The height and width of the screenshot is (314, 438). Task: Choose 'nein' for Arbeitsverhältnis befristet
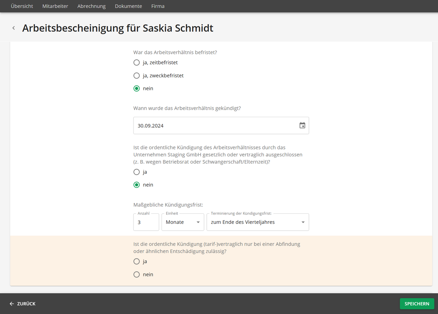point(137,89)
